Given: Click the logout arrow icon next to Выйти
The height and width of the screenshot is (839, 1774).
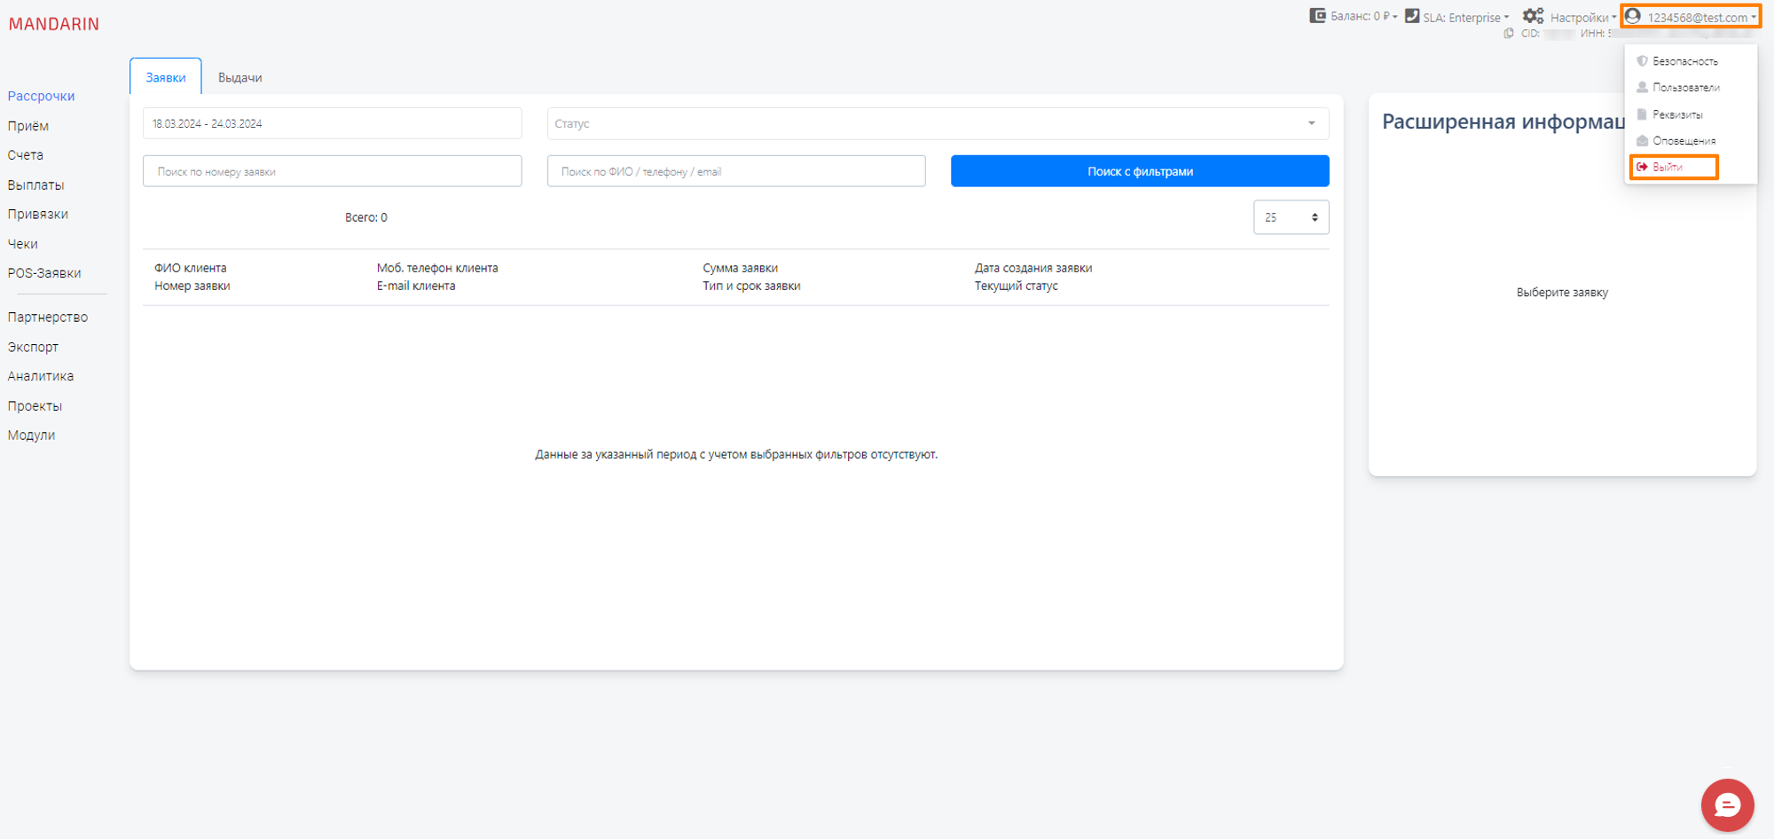Looking at the screenshot, I should [x=1642, y=167].
